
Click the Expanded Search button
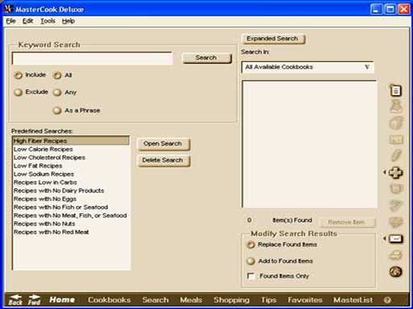[x=273, y=39]
